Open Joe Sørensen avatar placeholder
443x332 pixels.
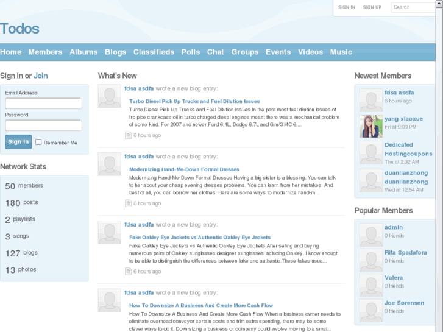(x=371, y=310)
